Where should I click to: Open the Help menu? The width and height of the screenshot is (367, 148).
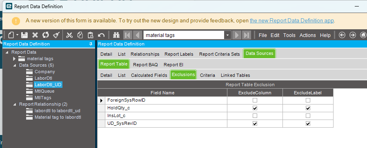[325, 35]
